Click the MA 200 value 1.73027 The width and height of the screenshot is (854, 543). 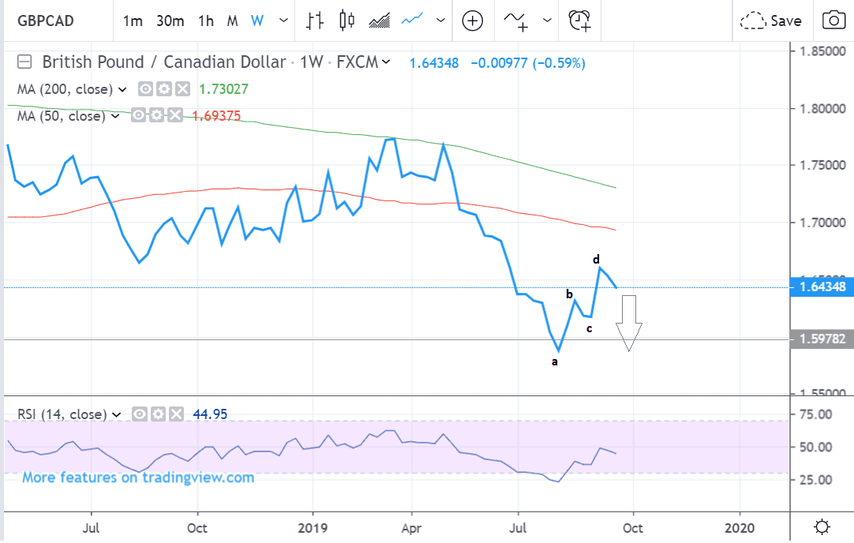pyautogui.click(x=224, y=89)
